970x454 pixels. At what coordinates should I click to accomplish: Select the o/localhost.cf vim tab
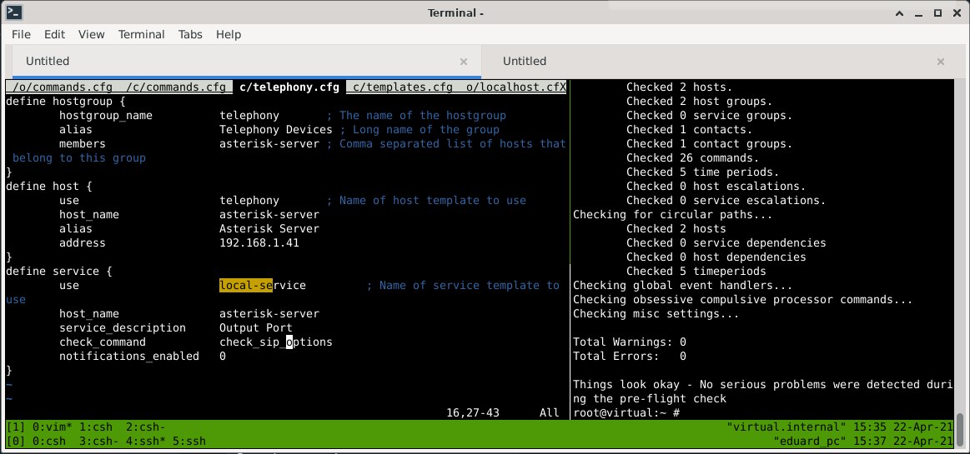coord(513,87)
